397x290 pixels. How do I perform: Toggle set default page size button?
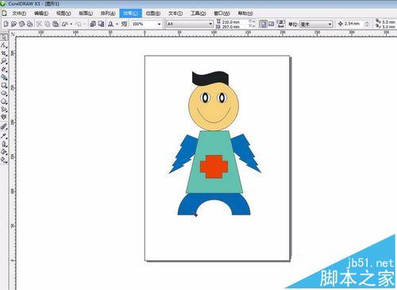point(281,24)
